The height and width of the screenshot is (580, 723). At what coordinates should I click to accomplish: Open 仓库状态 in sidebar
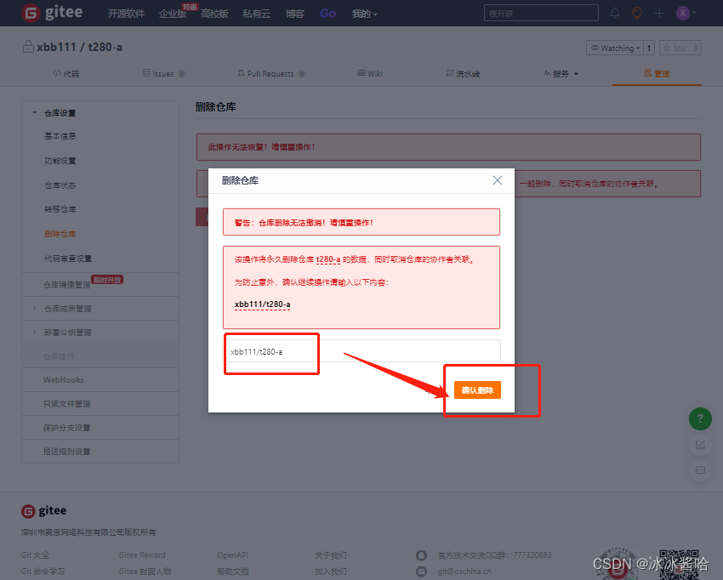[x=60, y=185]
